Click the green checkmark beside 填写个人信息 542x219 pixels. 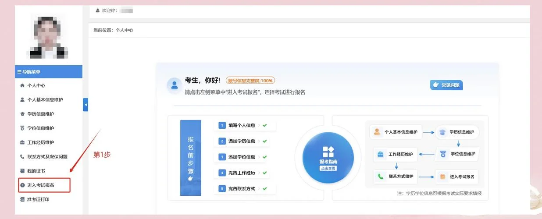[x=265, y=125]
